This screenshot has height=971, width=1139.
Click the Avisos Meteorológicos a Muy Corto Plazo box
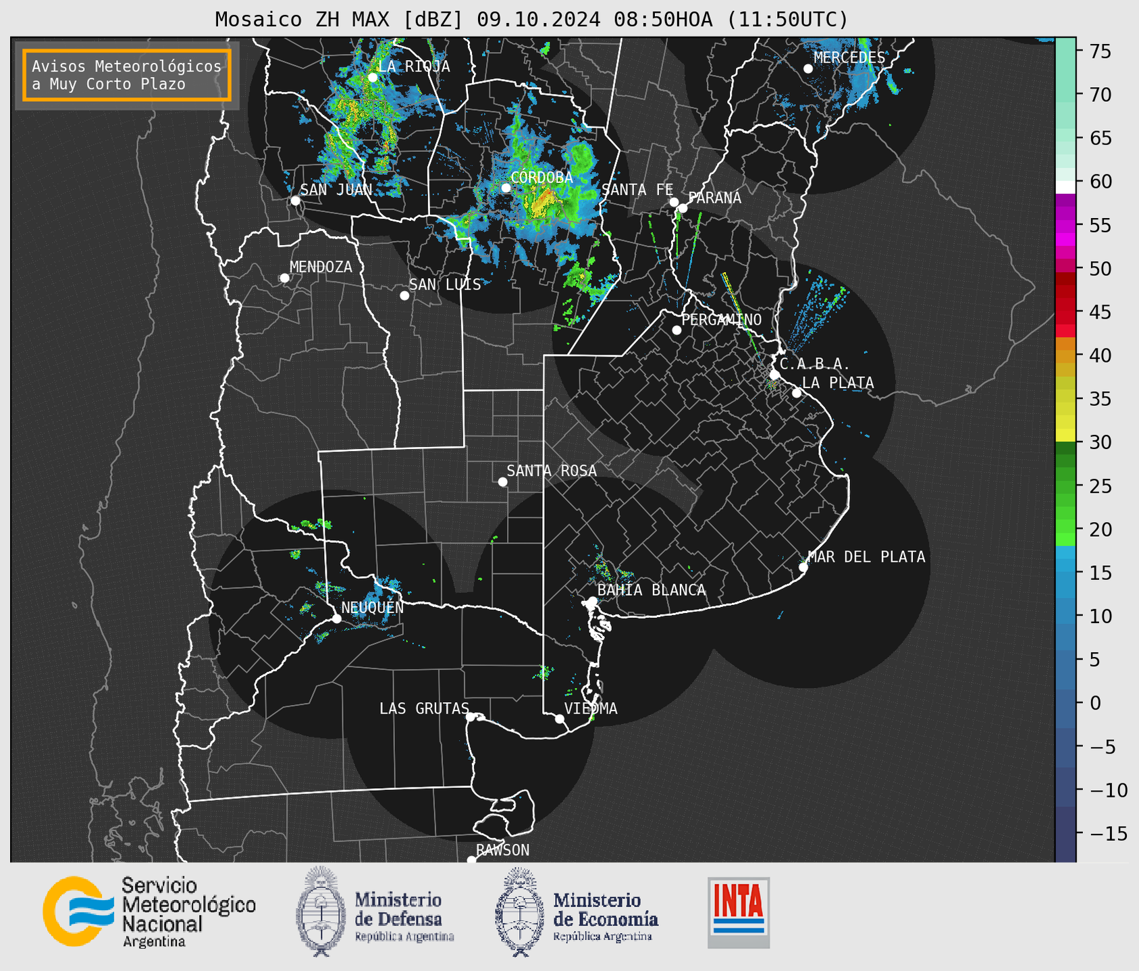click(127, 75)
